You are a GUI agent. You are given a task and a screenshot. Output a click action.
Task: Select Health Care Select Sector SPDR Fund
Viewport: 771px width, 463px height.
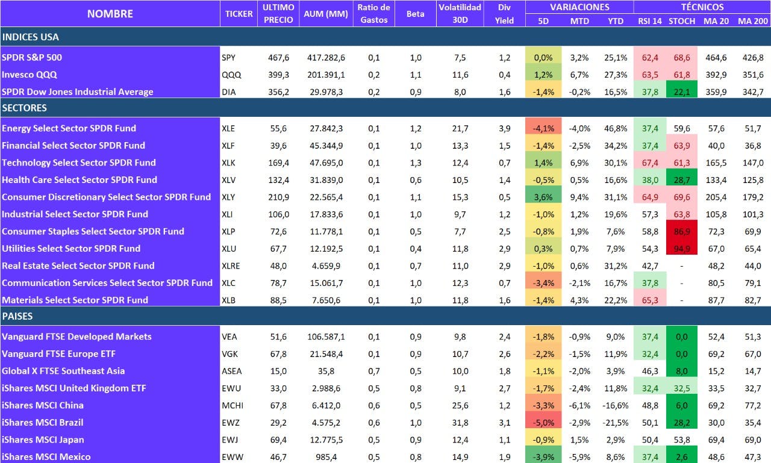click(110, 179)
